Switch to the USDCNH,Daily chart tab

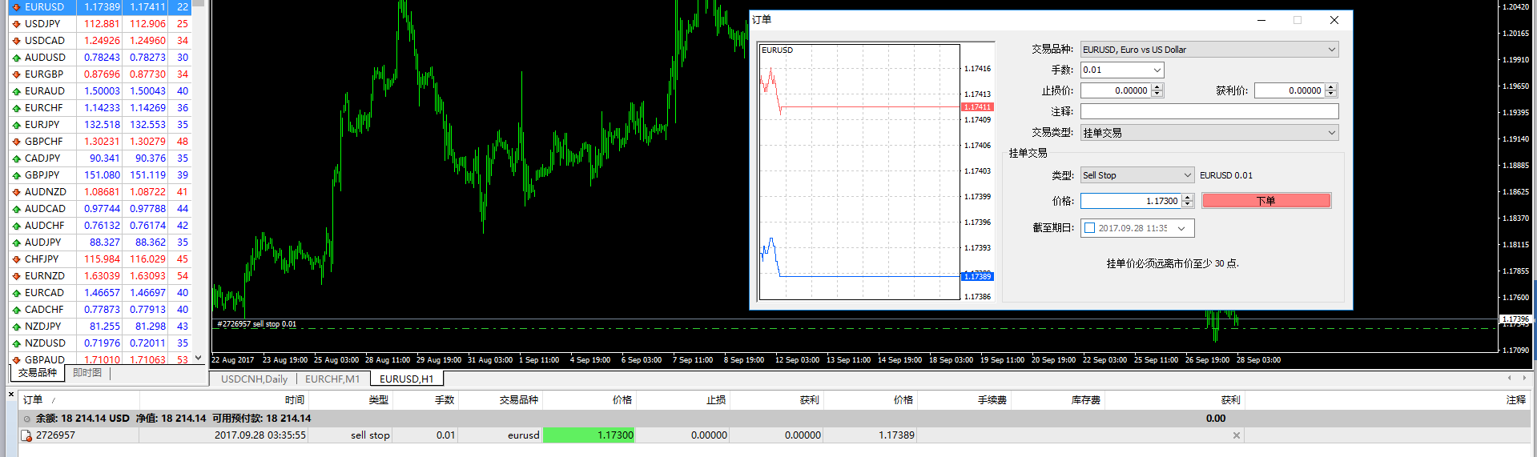coord(254,379)
